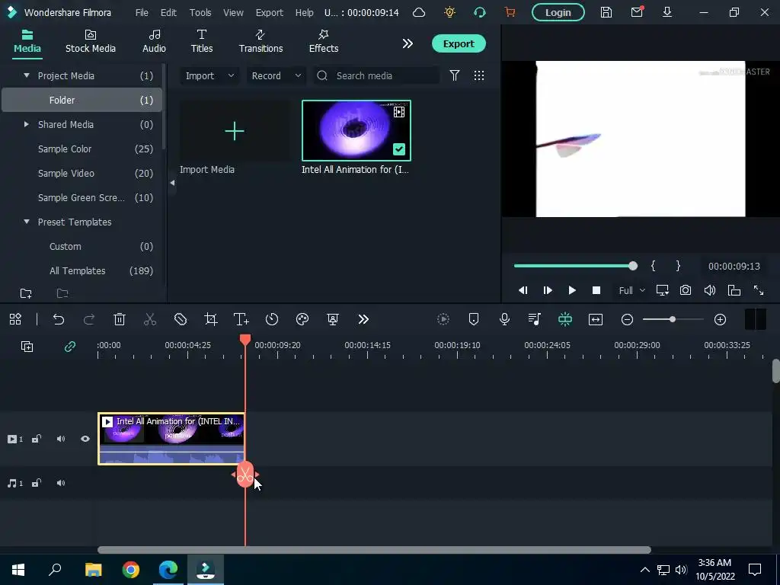Step back one frame in the preview
The image size is (780, 585).
point(523,290)
